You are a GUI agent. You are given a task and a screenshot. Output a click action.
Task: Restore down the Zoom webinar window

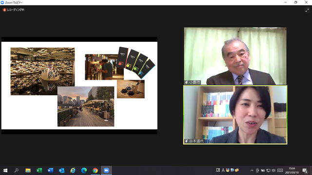click(x=296, y=2)
